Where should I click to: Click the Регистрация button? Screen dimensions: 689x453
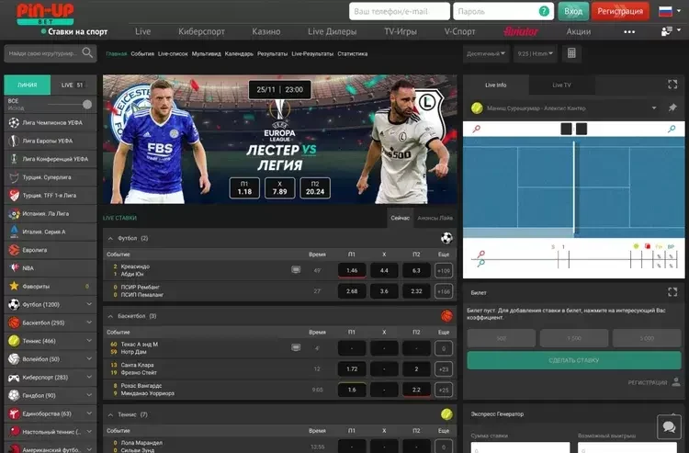(620, 11)
